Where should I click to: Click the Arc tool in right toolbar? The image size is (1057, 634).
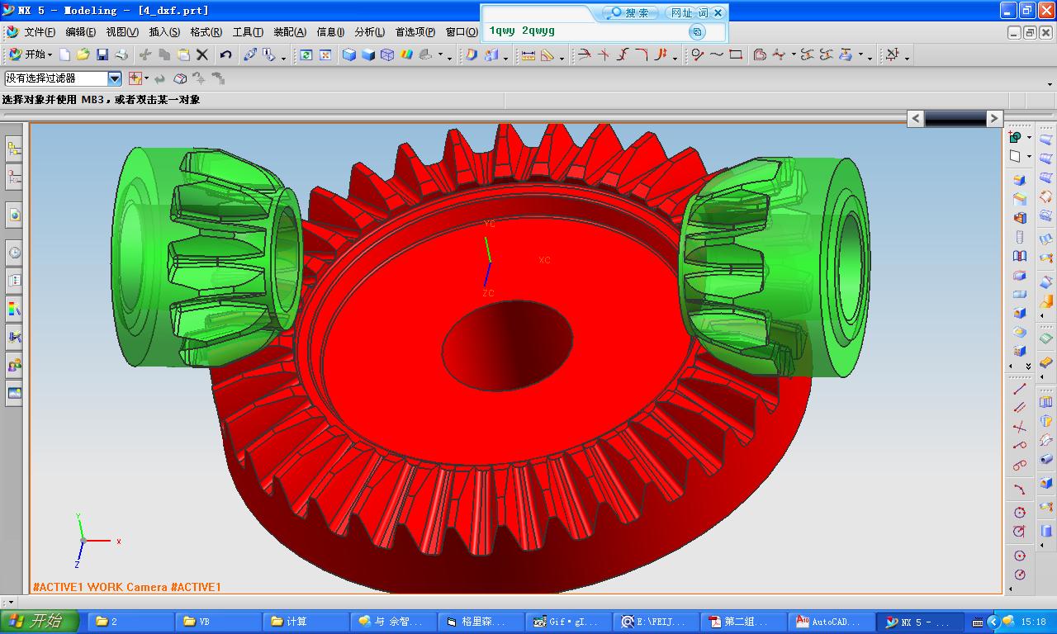(x=1020, y=490)
